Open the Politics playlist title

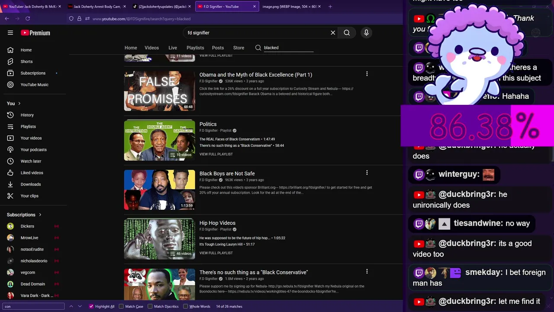208,124
